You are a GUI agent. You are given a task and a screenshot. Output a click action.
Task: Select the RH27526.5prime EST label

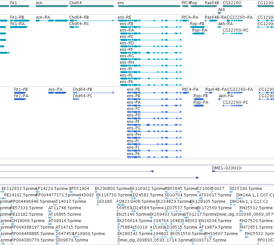coord(256,221)
